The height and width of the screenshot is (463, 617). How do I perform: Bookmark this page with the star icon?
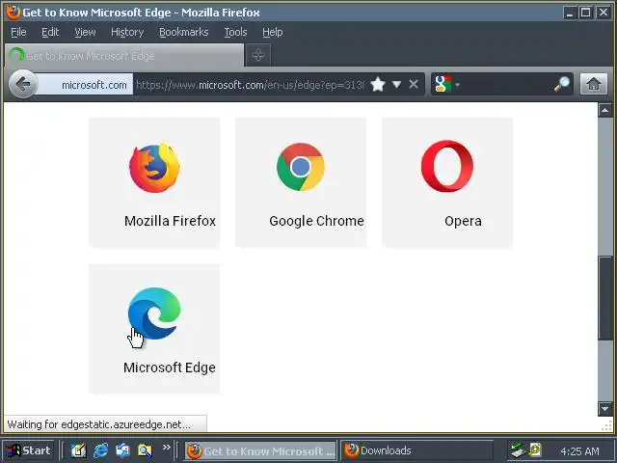(378, 84)
